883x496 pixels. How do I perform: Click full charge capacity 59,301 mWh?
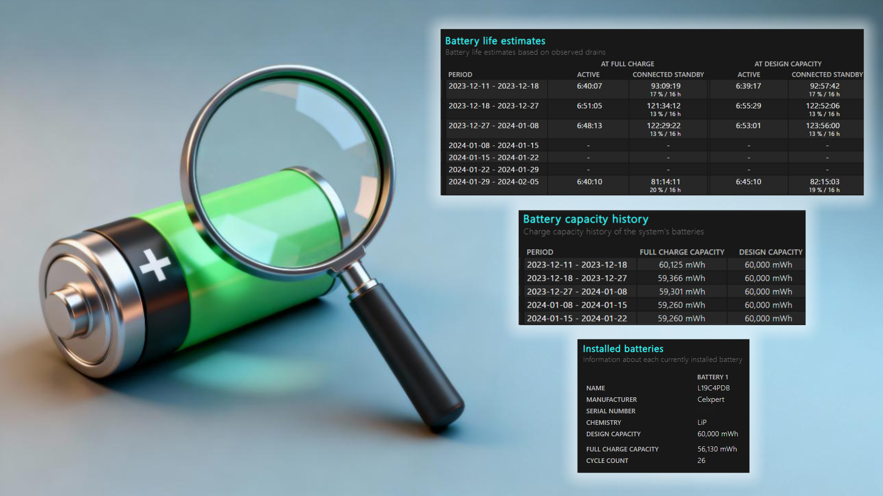click(x=682, y=292)
